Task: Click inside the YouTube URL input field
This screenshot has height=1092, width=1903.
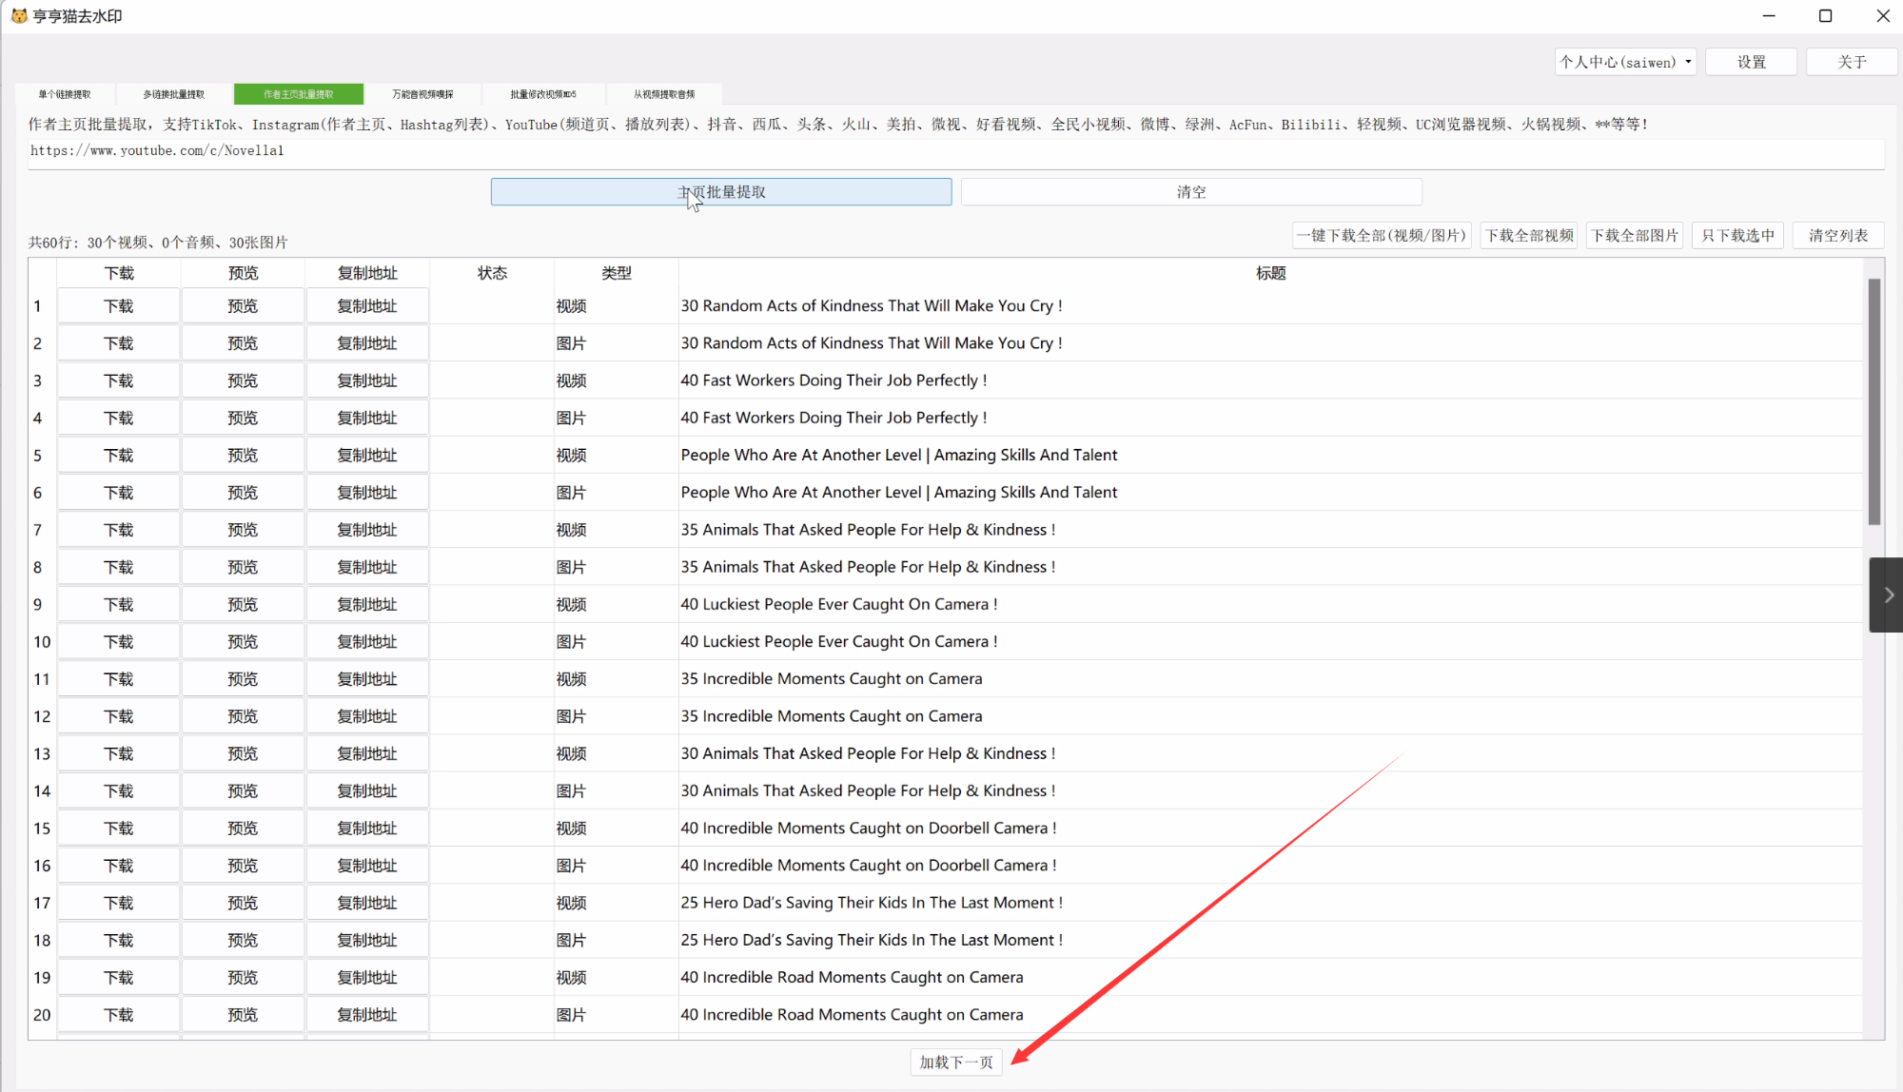Action: click(x=571, y=151)
